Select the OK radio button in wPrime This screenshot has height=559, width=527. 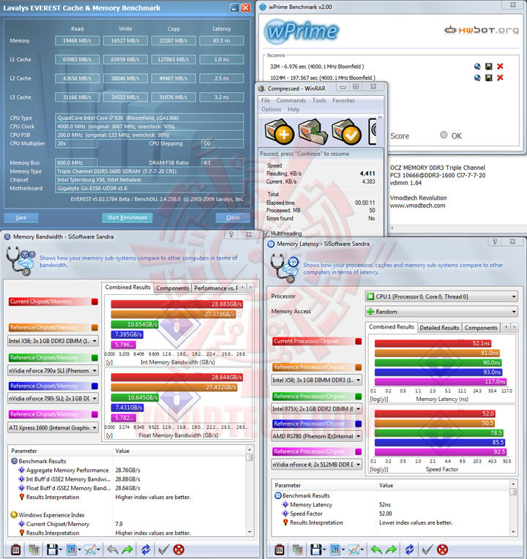click(x=444, y=135)
